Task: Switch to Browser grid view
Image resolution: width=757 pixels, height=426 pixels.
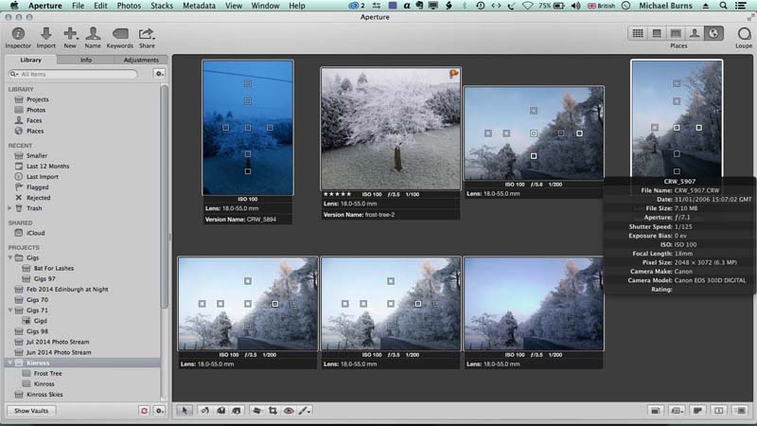Action: 638,33
